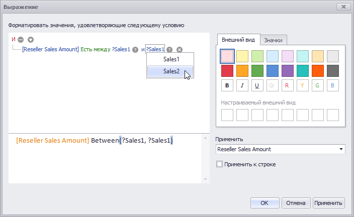354x217 pixels.
Task: Select the pale purple swatch
Action: [x=288, y=56]
